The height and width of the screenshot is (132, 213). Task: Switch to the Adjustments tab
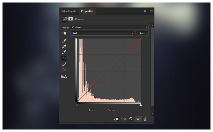(68, 11)
